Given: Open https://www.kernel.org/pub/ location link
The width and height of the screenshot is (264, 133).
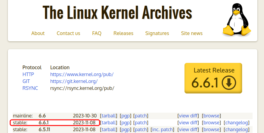Looking at the screenshot, I should point(82,74).
